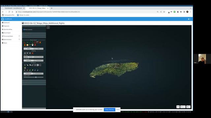211x118 pixels.
Task: Select the sphere volume measurement tool
Action: coord(27,45)
